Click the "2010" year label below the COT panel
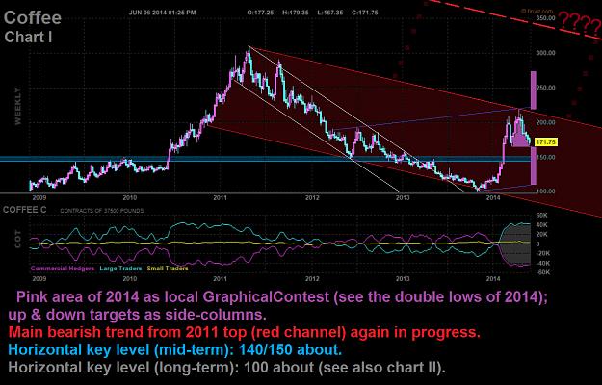602x385 pixels. click(130, 279)
